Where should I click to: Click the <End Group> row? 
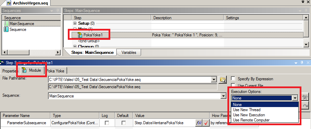(89, 41)
